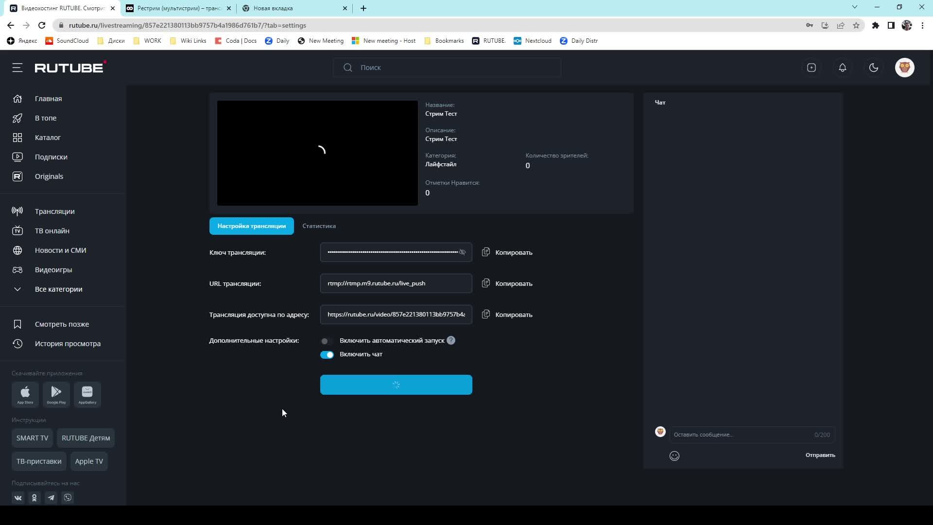Image resolution: width=933 pixels, height=525 pixels.
Task: Expand the Все категории sidebar section
Action: [x=58, y=289]
